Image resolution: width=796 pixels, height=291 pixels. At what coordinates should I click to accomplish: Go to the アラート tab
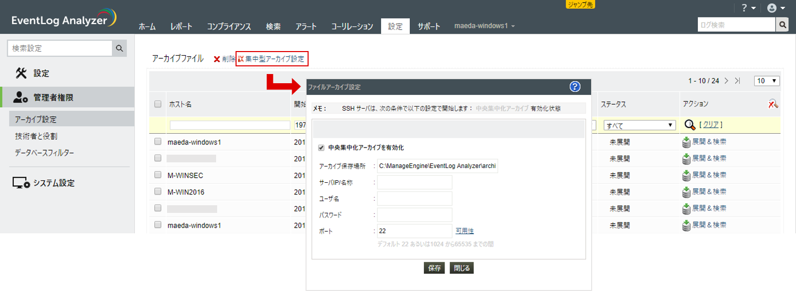click(x=306, y=27)
